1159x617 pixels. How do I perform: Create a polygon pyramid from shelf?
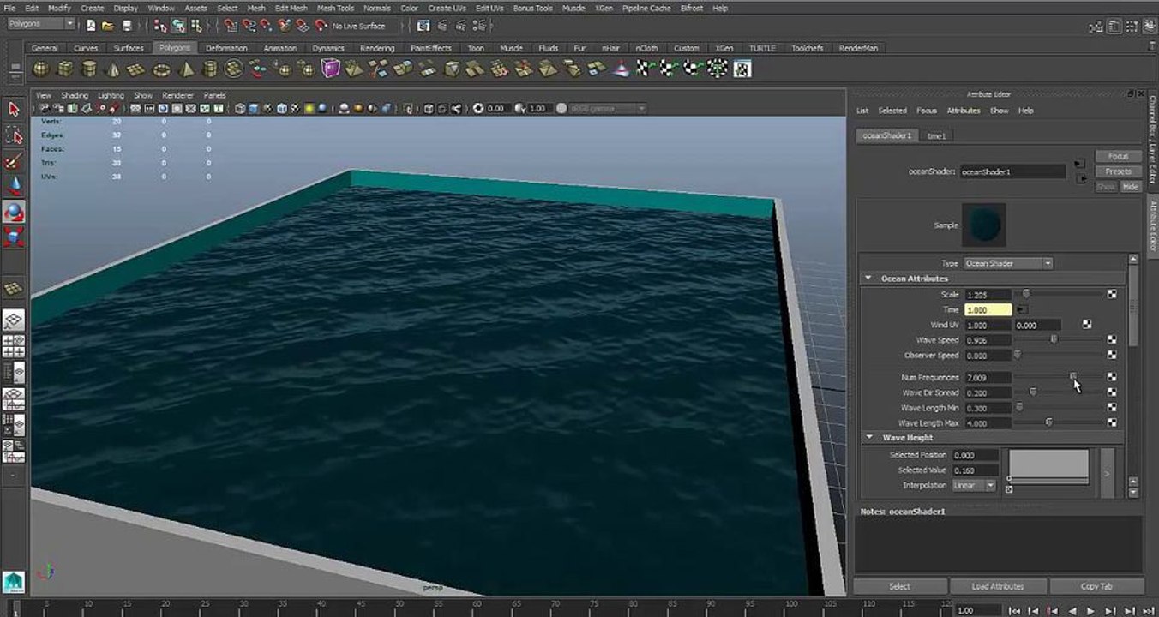(x=185, y=69)
